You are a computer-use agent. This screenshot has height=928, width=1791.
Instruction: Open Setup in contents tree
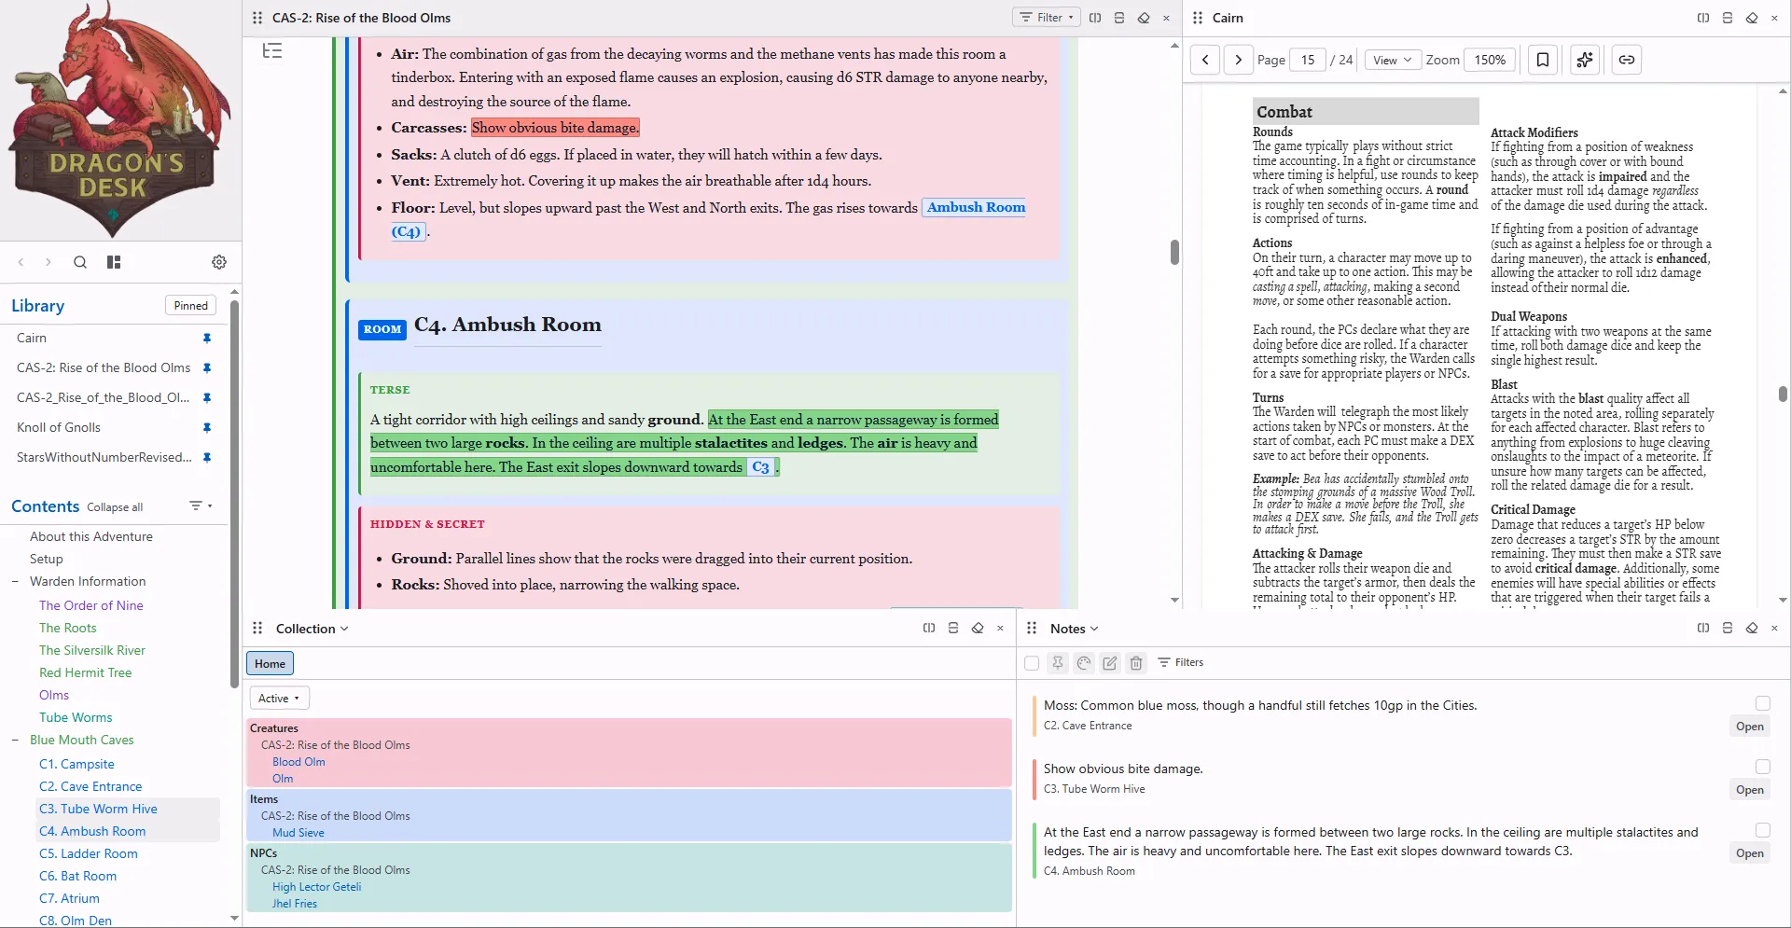point(47,560)
